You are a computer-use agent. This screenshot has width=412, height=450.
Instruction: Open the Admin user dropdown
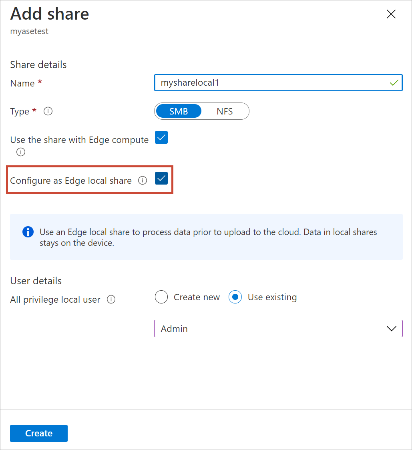(x=278, y=328)
